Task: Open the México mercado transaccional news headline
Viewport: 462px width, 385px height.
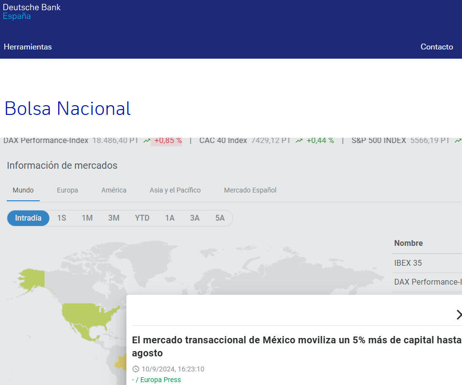Action: coord(296,346)
